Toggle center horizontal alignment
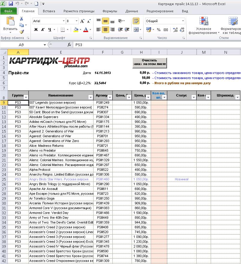Viewport: 241px width, 264px height. pos(106,30)
